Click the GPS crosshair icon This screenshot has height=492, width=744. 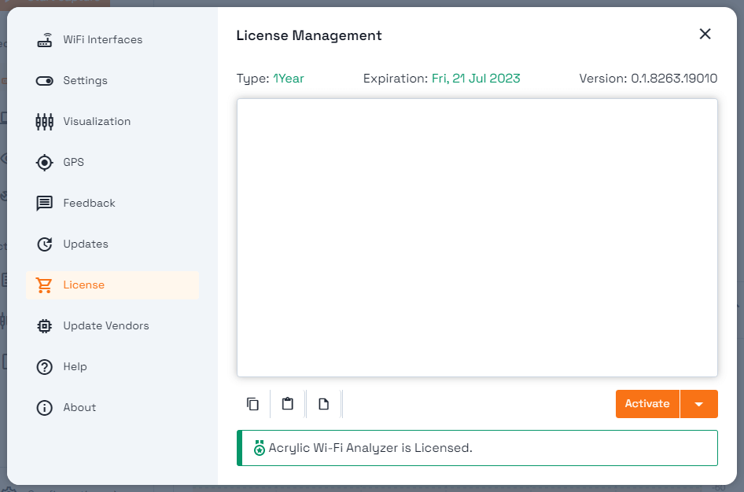click(x=45, y=163)
